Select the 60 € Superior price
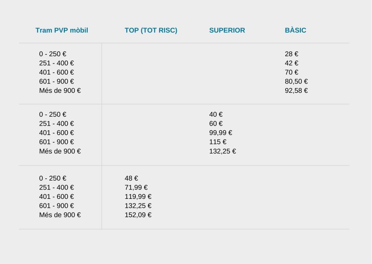372x264 pixels. pyautogui.click(x=216, y=123)
